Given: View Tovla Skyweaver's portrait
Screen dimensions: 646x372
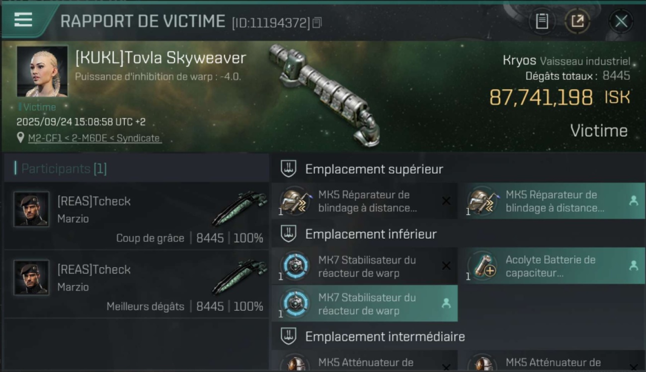Looking at the screenshot, I should click(x=42, y=71).
